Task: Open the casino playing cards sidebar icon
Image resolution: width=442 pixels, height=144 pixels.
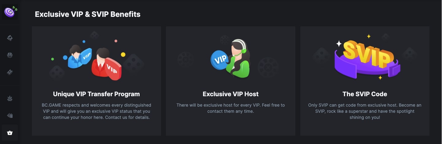Action: (x=10, y=38)
